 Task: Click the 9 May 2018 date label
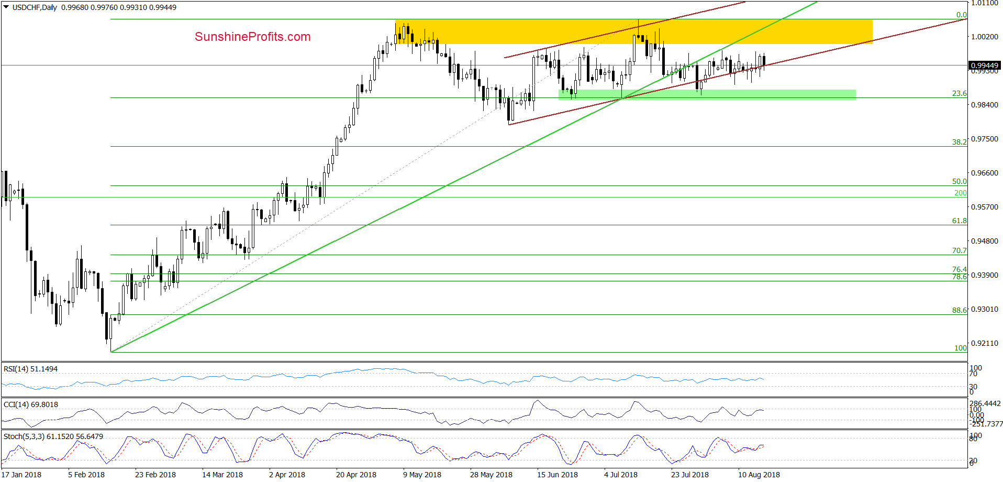422,475
